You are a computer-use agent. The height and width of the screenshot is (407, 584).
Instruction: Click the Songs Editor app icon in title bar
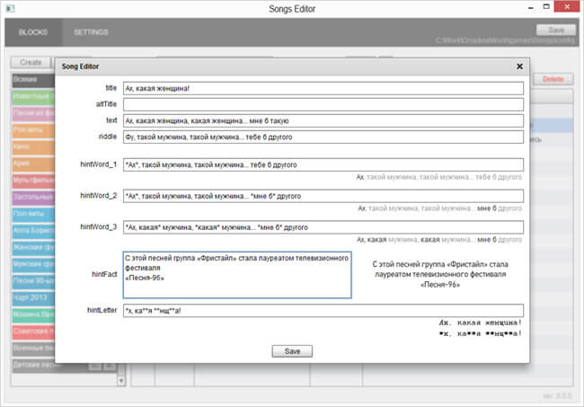pos(10,8)
